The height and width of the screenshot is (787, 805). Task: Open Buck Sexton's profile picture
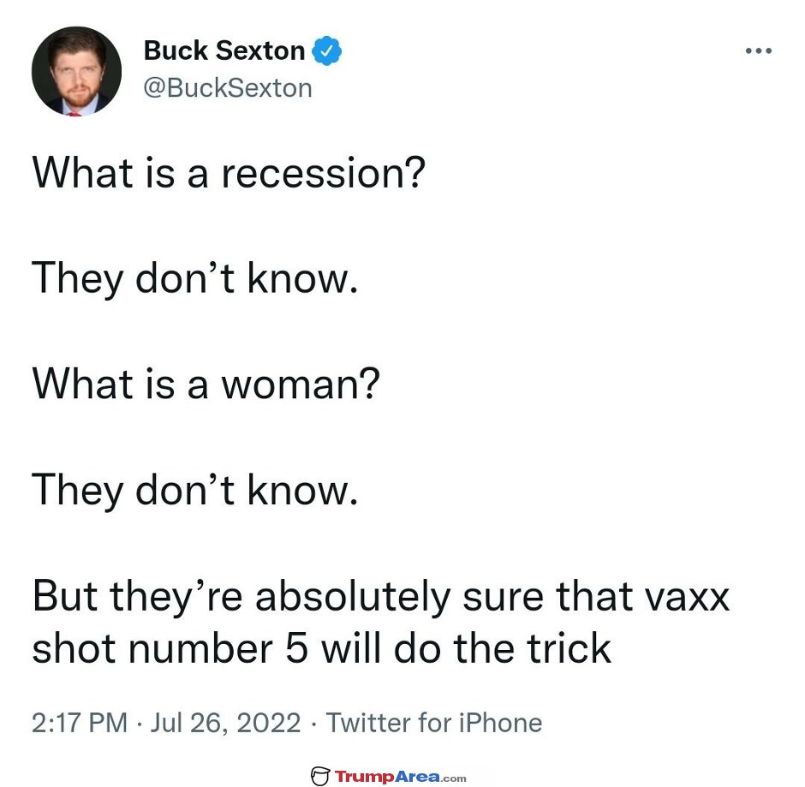[76, 71]
